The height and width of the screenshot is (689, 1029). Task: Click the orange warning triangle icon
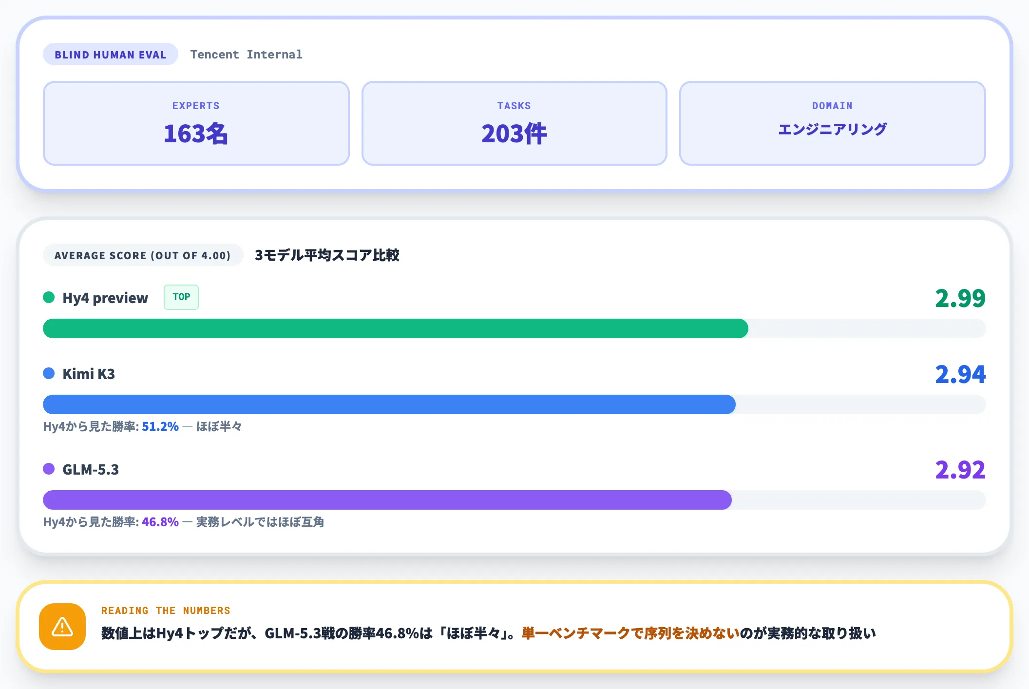62,627
